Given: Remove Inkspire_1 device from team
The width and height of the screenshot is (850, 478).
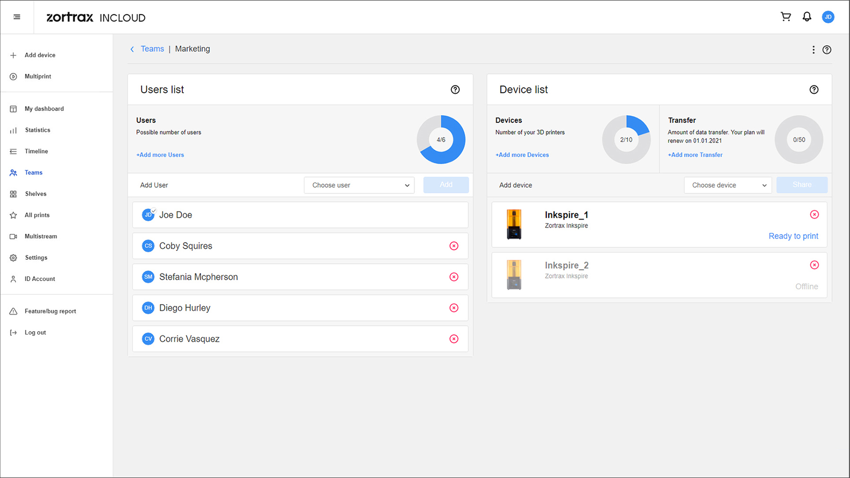Looking at the screenshot, I should tap(815, 215).
